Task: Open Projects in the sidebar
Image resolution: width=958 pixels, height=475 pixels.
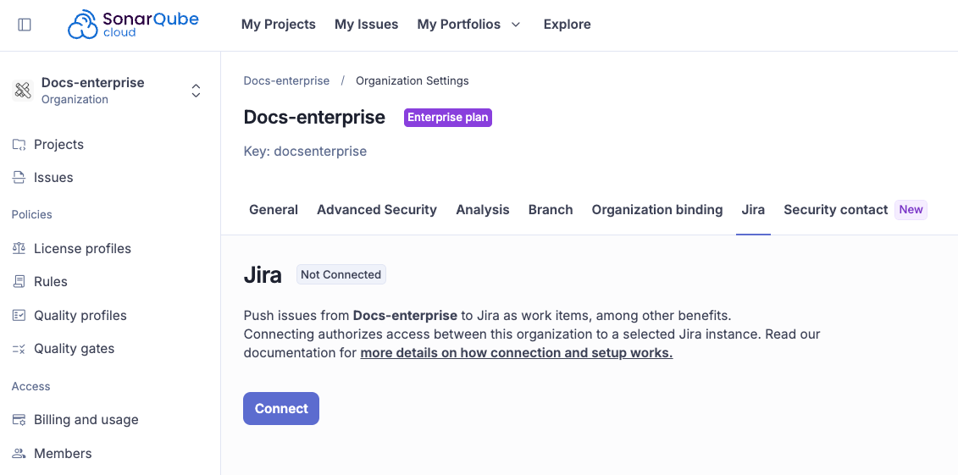Action: click(x=58, y=145)
